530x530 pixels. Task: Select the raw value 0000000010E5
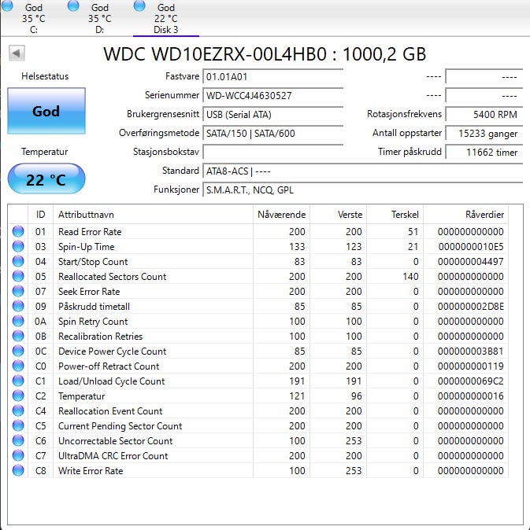pyautogui.click(x=471, y=247)
